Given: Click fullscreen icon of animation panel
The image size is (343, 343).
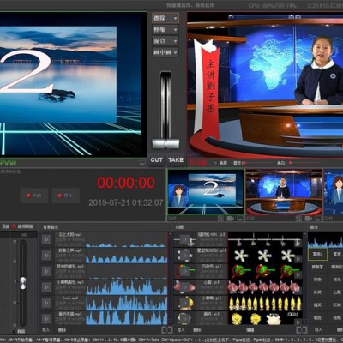Looking at the screenshot, I should click(x=301, y=330).
